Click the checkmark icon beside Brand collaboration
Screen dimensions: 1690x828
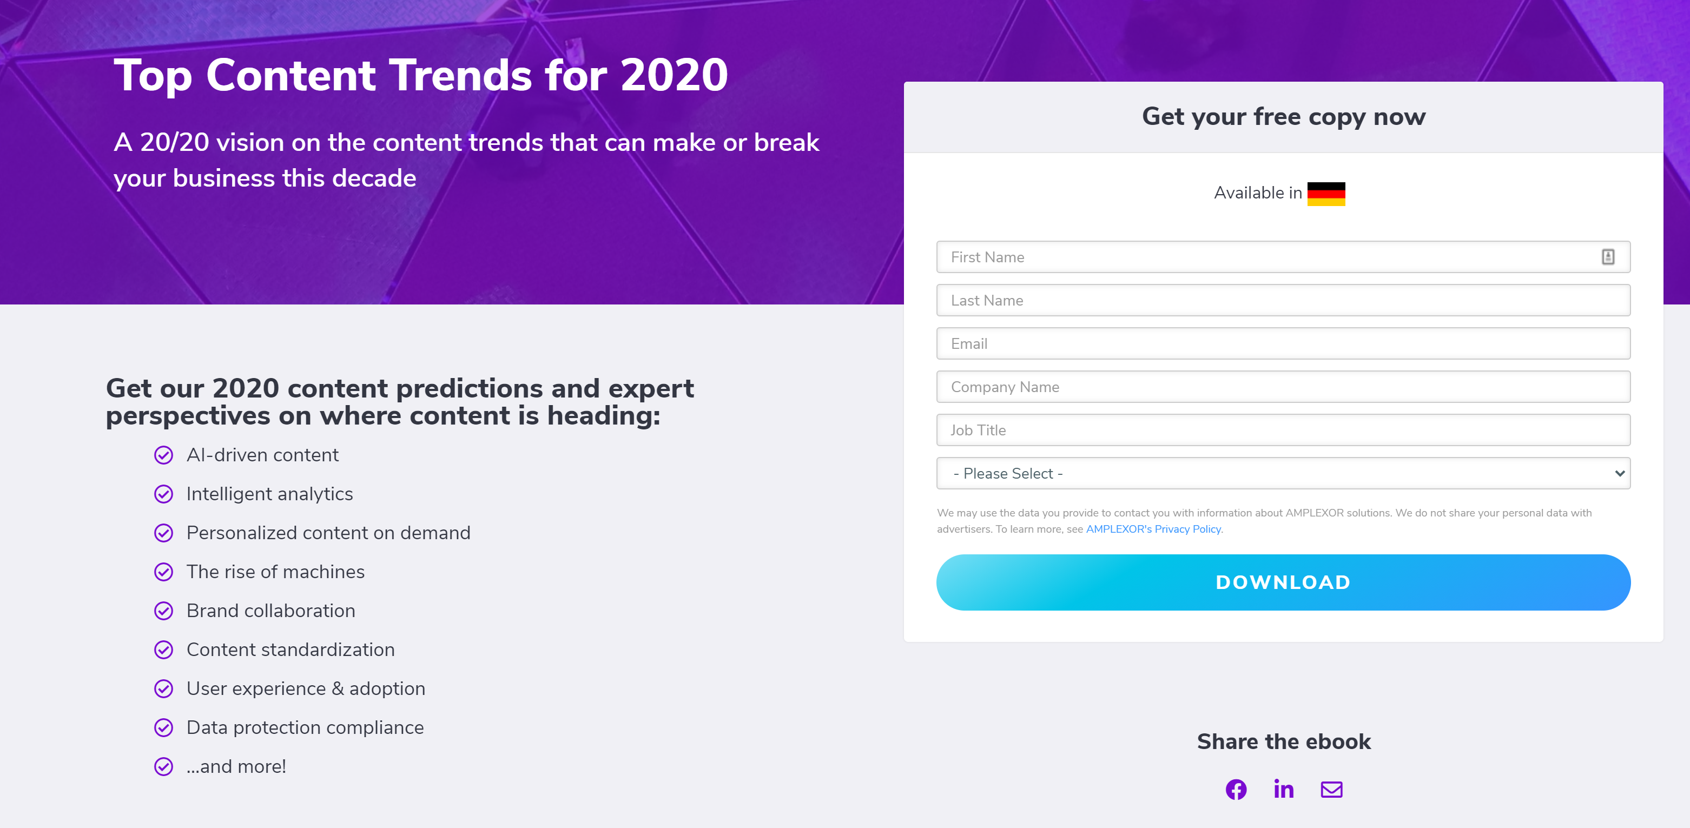tap(163, 611)
